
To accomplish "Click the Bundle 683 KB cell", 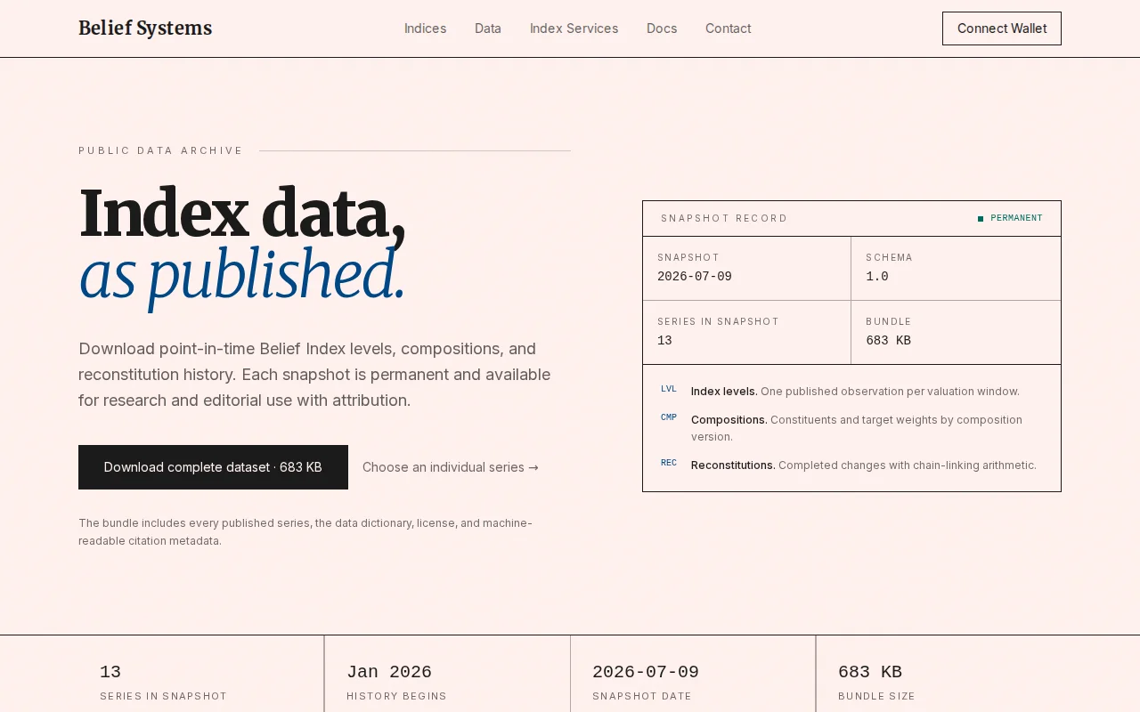I will point(956,332).
